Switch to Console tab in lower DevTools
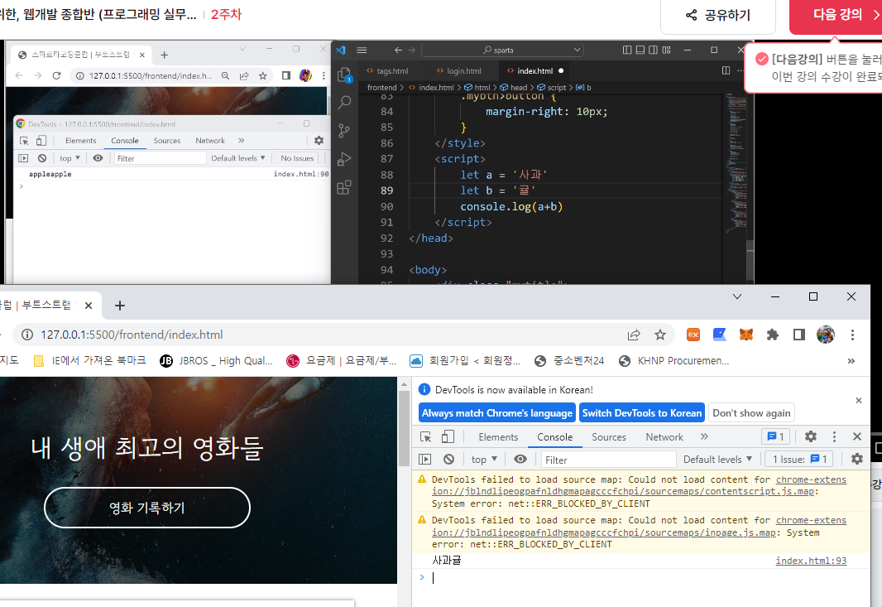 (554, 437)
